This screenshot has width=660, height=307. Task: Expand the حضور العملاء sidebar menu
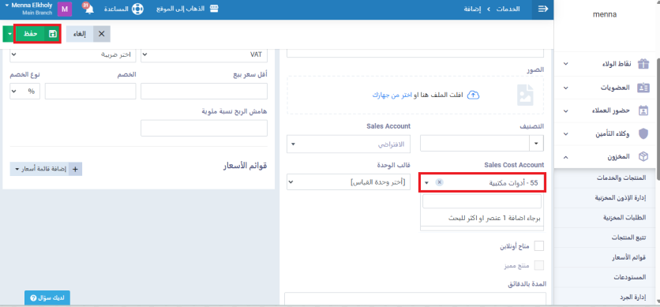point(566,111)
